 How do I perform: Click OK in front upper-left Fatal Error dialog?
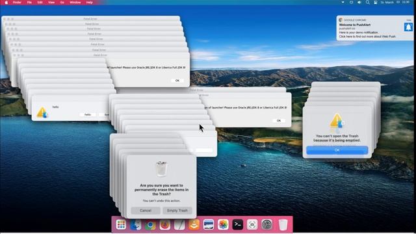coord(177,81)
